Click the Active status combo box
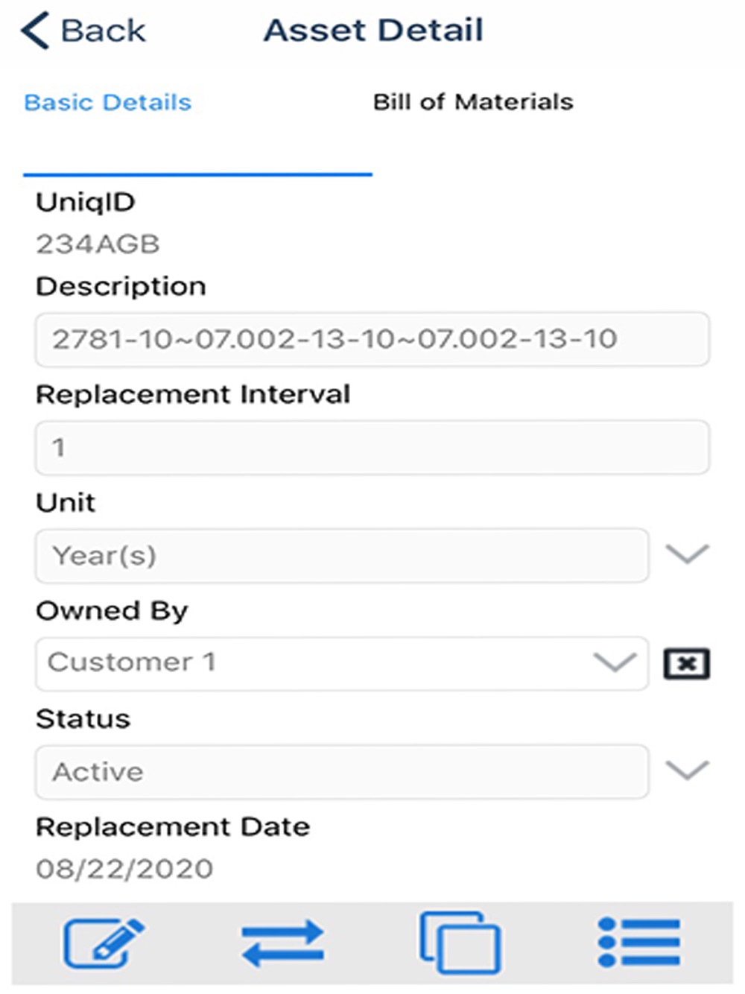 [x=341, y=771]
